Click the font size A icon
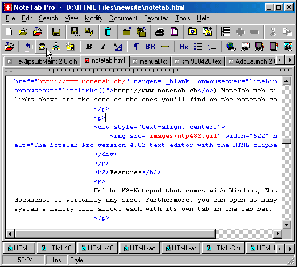 [x=118, y=46]
